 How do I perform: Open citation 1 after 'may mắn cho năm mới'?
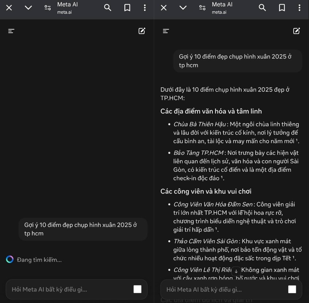click(x=297, y=140)
